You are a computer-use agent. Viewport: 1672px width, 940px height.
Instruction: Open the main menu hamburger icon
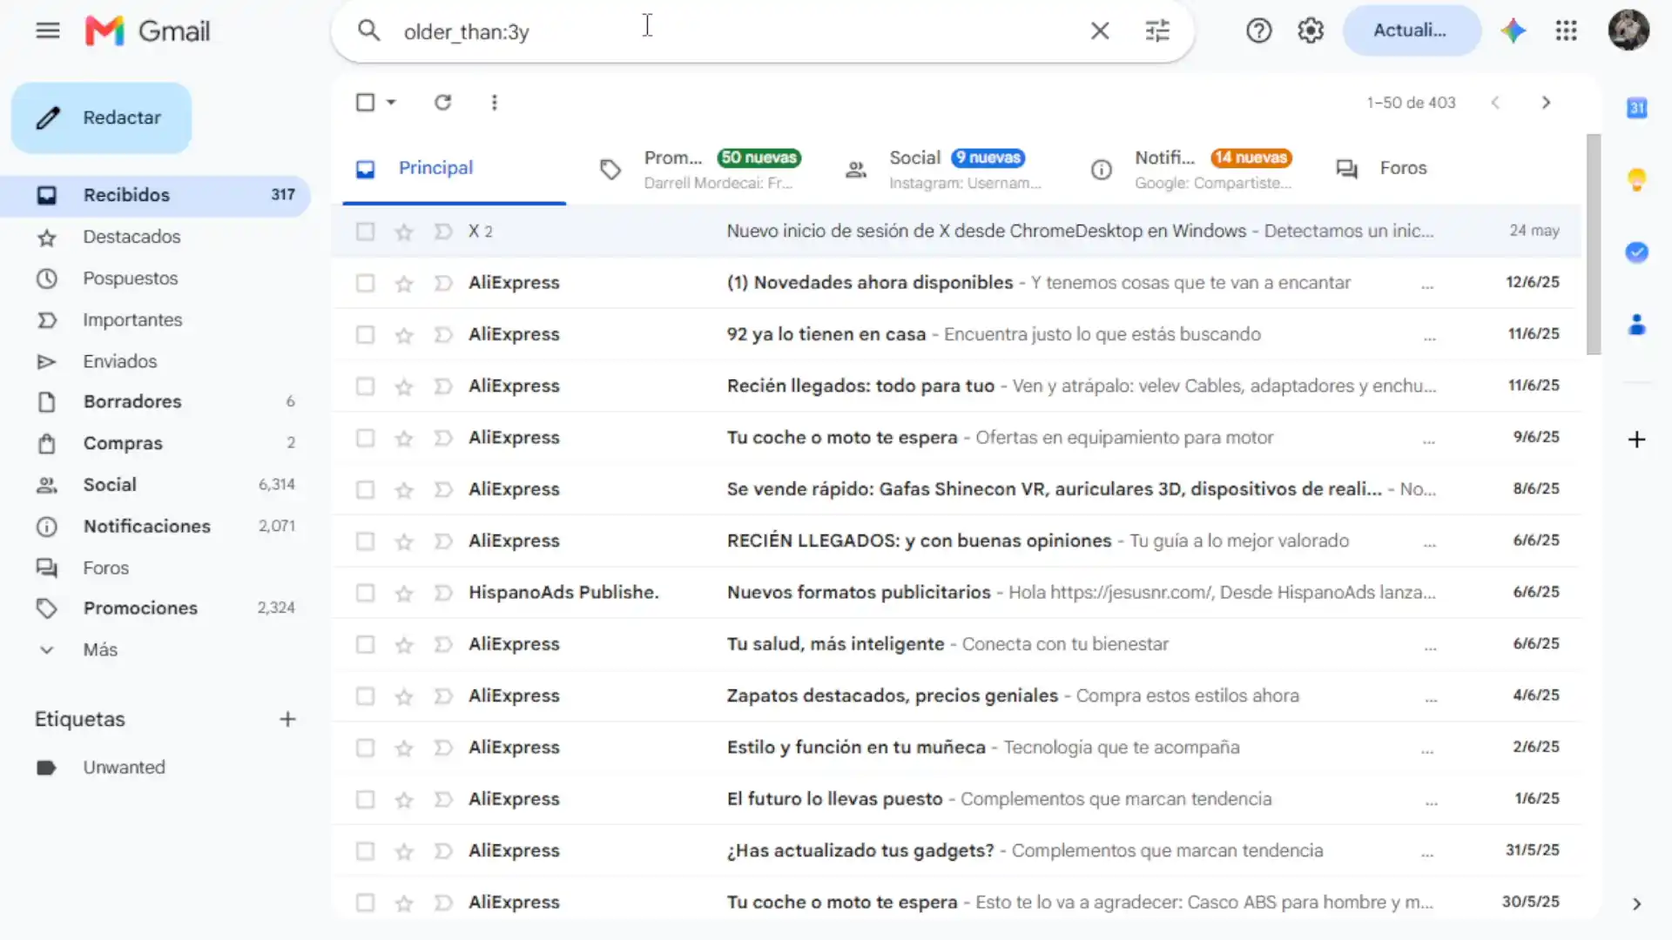tap(48, 31)
